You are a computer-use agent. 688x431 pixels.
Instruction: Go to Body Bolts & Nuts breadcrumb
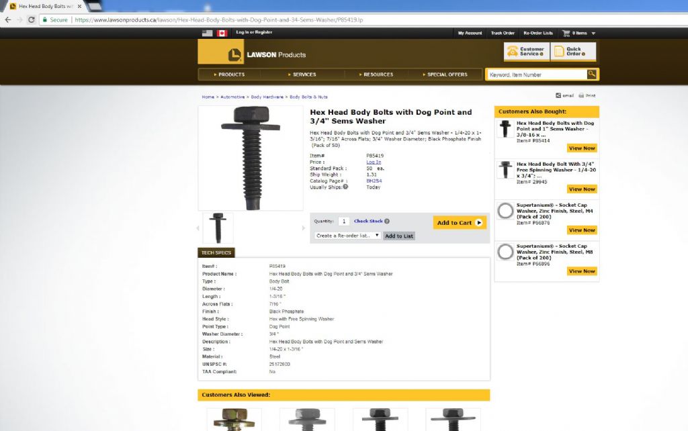click(308, 97)
